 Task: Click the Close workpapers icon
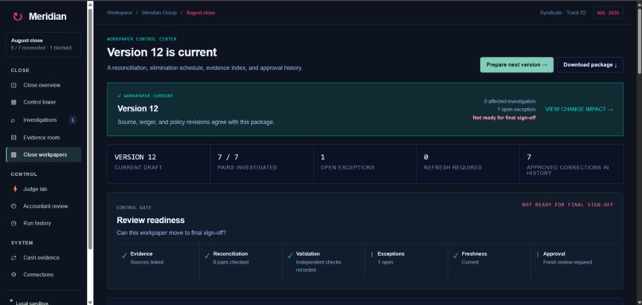pos(14,154)
